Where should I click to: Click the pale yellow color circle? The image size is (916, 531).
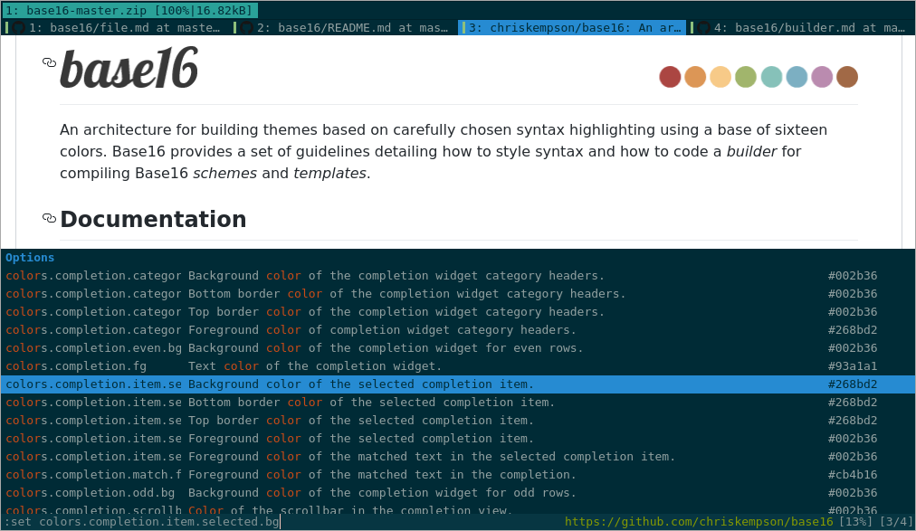[720, 77]
